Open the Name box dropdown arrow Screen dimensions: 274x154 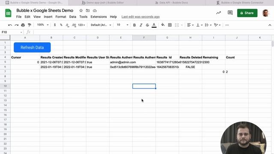21,33
